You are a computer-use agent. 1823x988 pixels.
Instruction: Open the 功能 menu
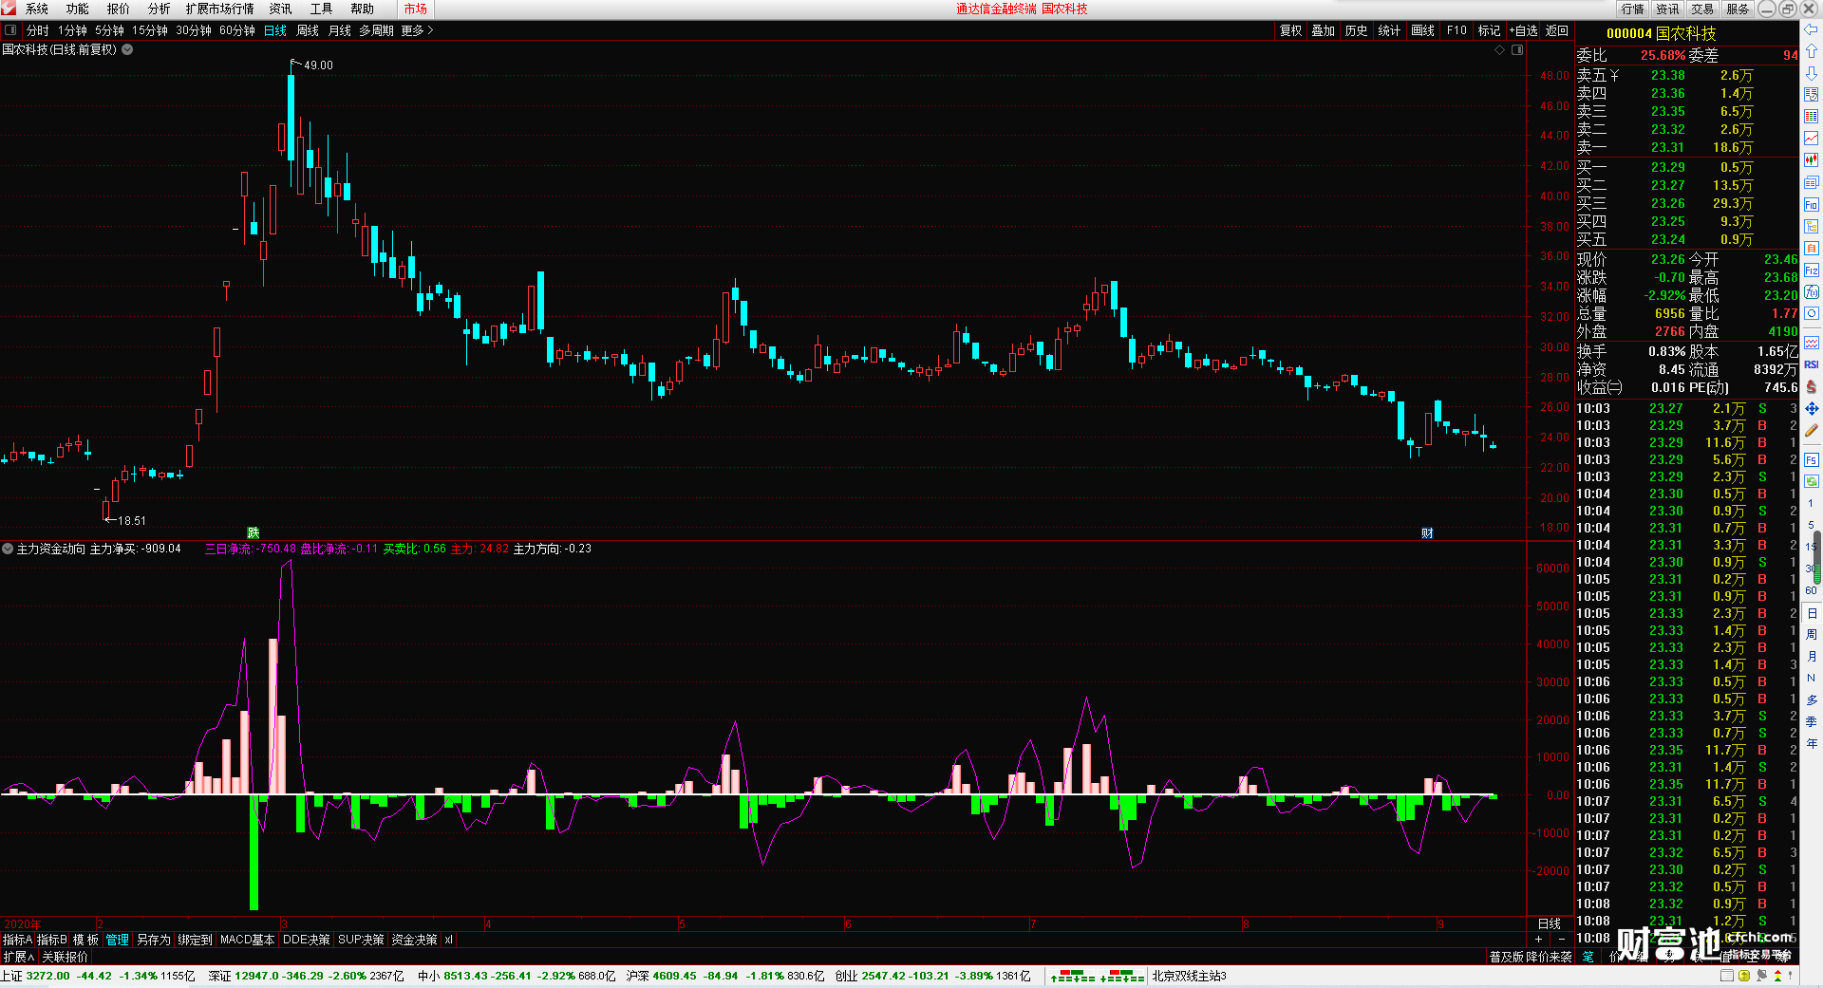77,9
